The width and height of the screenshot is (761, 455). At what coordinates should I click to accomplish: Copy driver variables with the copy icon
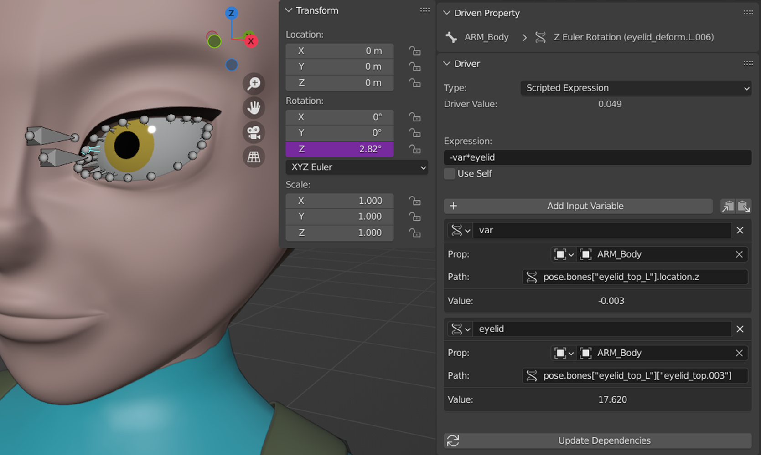point(728,206)
